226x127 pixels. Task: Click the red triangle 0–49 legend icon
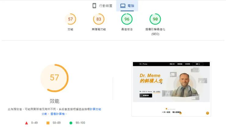27,123
